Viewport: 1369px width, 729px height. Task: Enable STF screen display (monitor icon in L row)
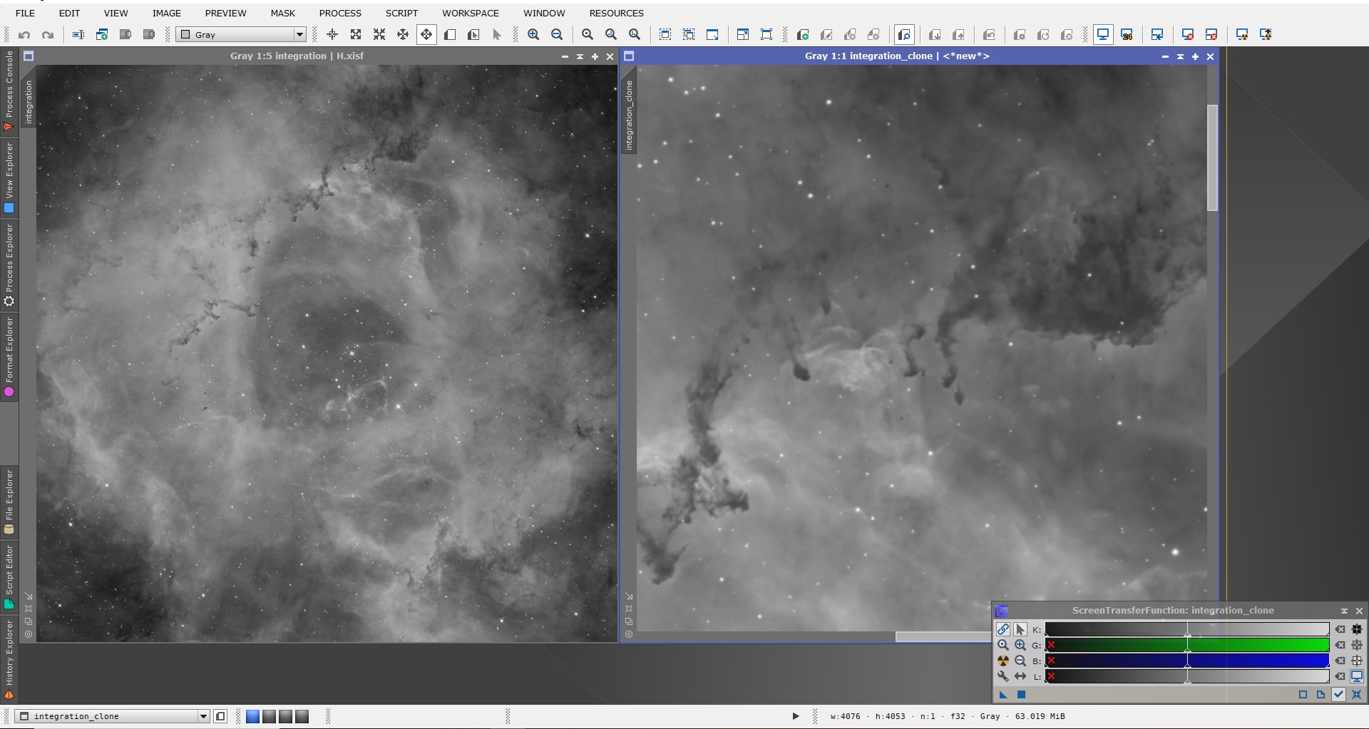point(1357,676)
